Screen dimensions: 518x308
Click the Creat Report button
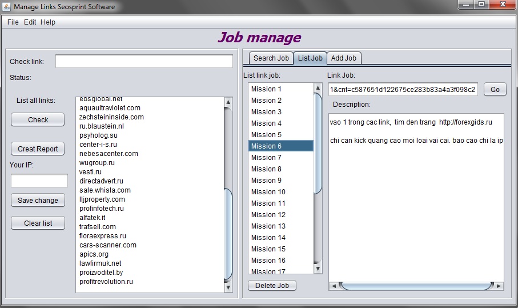(38, 149)
